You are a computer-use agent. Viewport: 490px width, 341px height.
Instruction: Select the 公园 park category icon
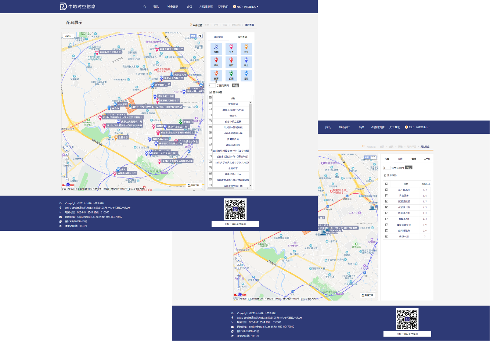[x=231, y=75]
